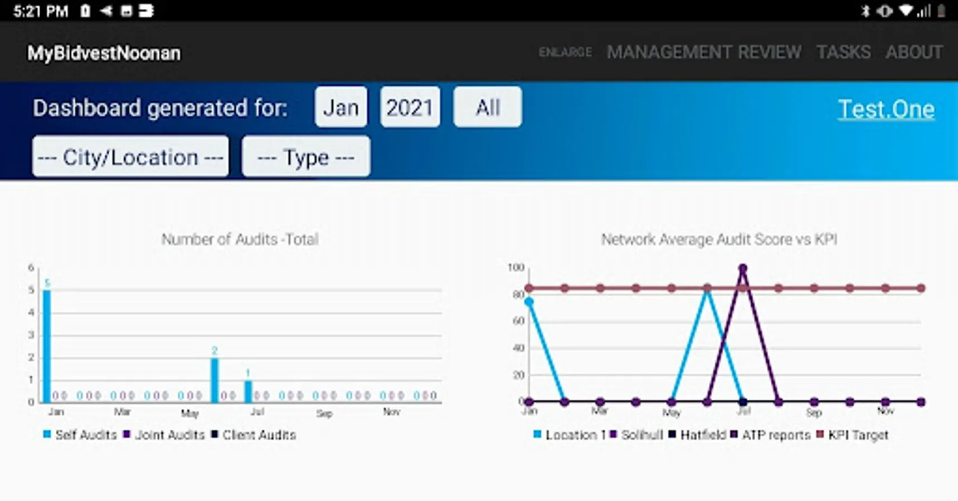Image resolution: width=958 pixels, height=501 pixels.
Task: Select the January bar labeled 5
Action: point(47,346)
